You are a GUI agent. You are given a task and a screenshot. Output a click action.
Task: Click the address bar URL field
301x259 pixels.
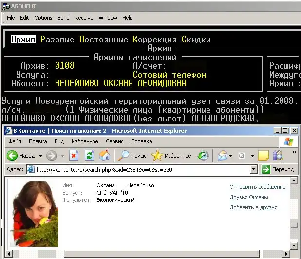[141, 170]
